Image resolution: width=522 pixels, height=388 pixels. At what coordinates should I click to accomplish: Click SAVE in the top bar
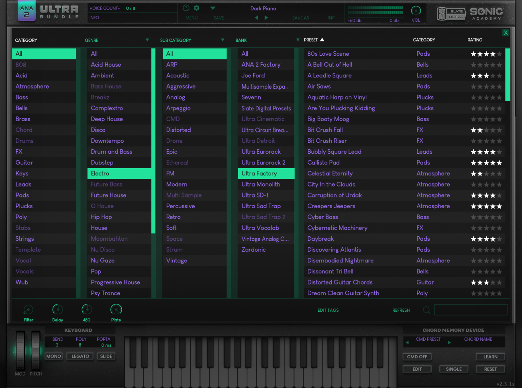(x=219, y=18)
